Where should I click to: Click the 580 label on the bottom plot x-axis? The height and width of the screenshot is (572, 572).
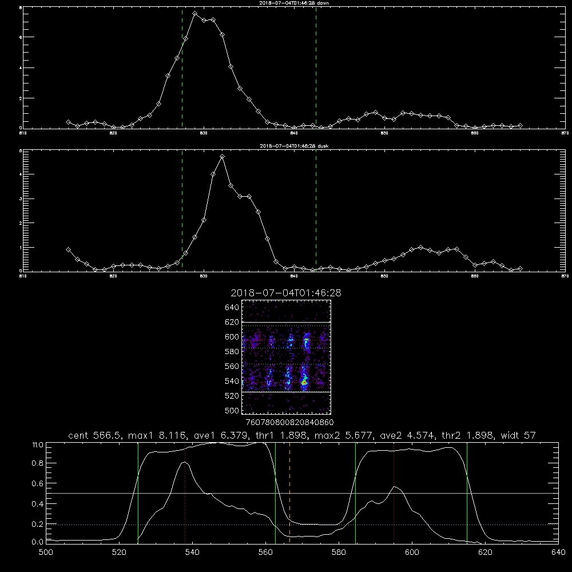339,553
